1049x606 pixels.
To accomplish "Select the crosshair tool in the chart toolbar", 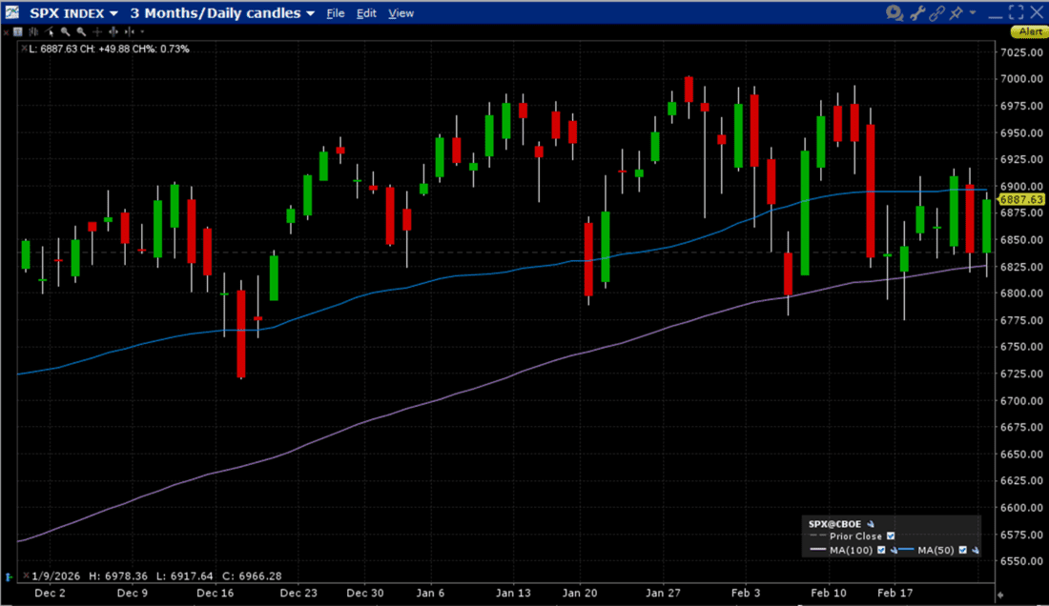I will pyautogui.click(x=96, y=31).
